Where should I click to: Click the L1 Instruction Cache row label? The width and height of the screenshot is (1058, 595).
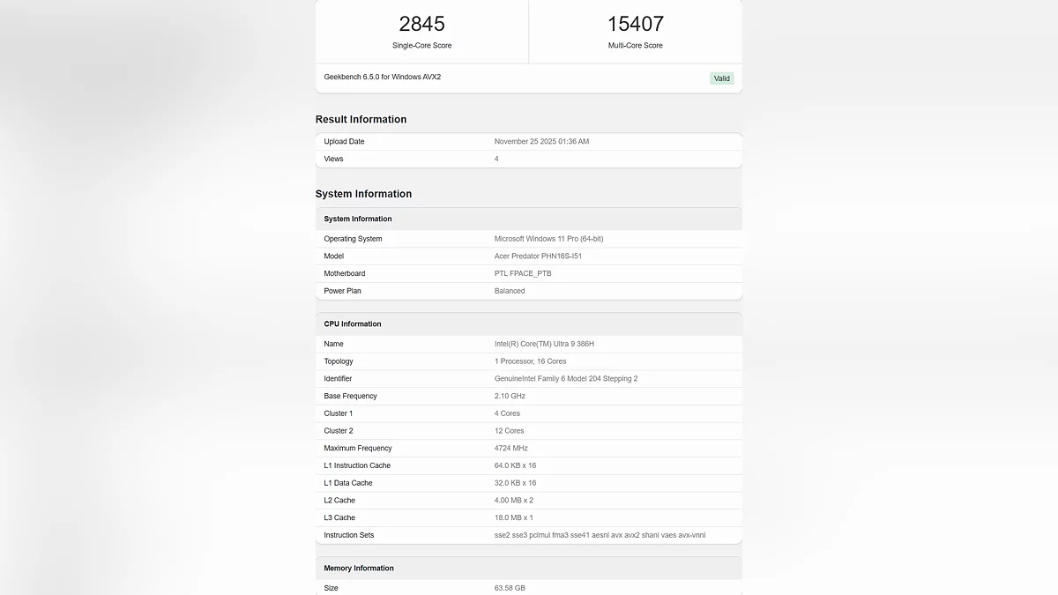357,465
